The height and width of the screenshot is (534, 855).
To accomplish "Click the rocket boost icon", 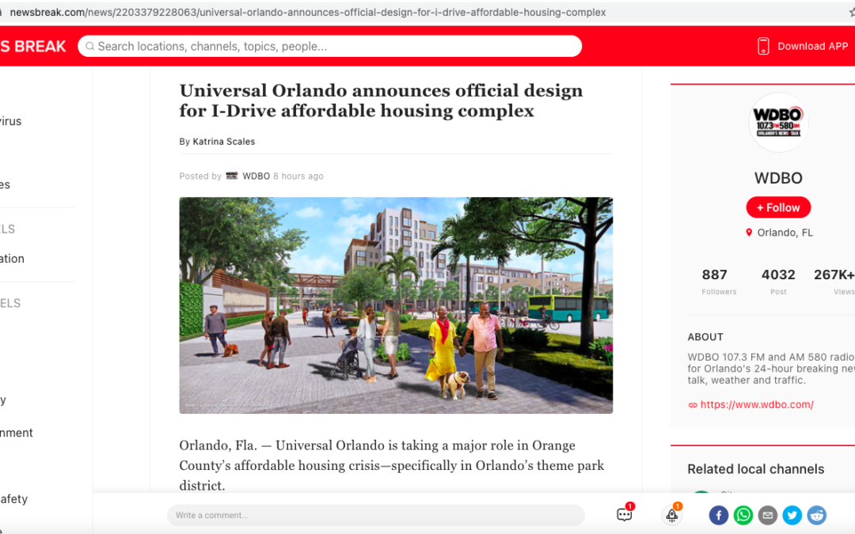I will pos(672,514).
